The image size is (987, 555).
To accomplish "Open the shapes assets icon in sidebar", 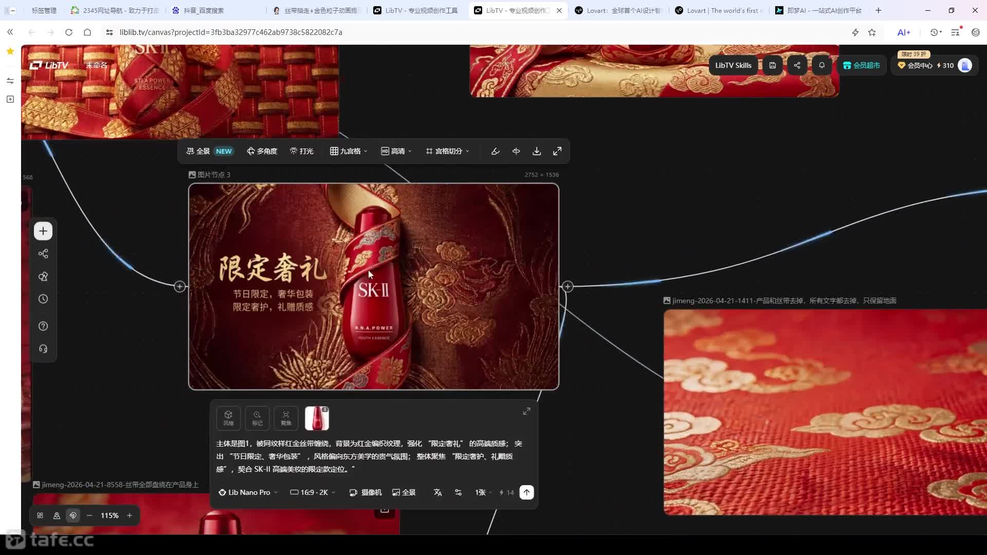I will point(43,276).
